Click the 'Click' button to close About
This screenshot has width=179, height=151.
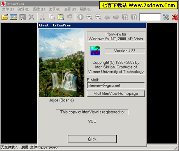point(92,139)
